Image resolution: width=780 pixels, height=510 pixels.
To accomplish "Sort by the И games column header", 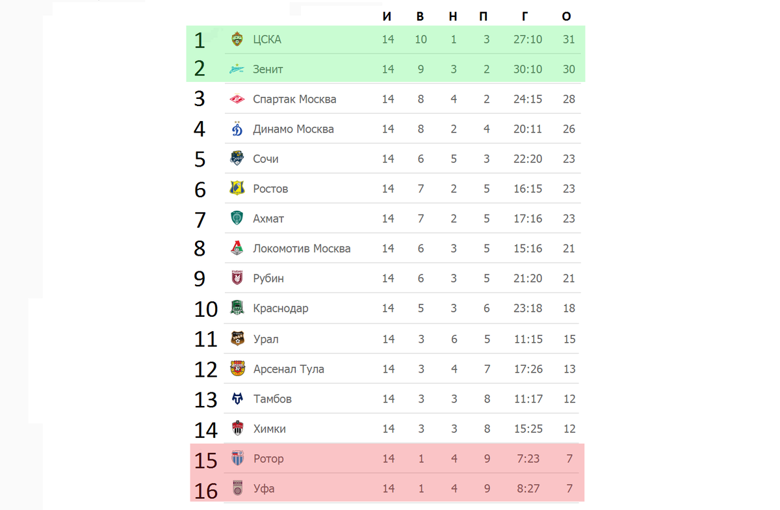I will point(387,16).
